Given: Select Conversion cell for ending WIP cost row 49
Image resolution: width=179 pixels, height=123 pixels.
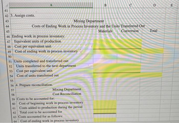Looking at the screenshot, I should point(129,51).
